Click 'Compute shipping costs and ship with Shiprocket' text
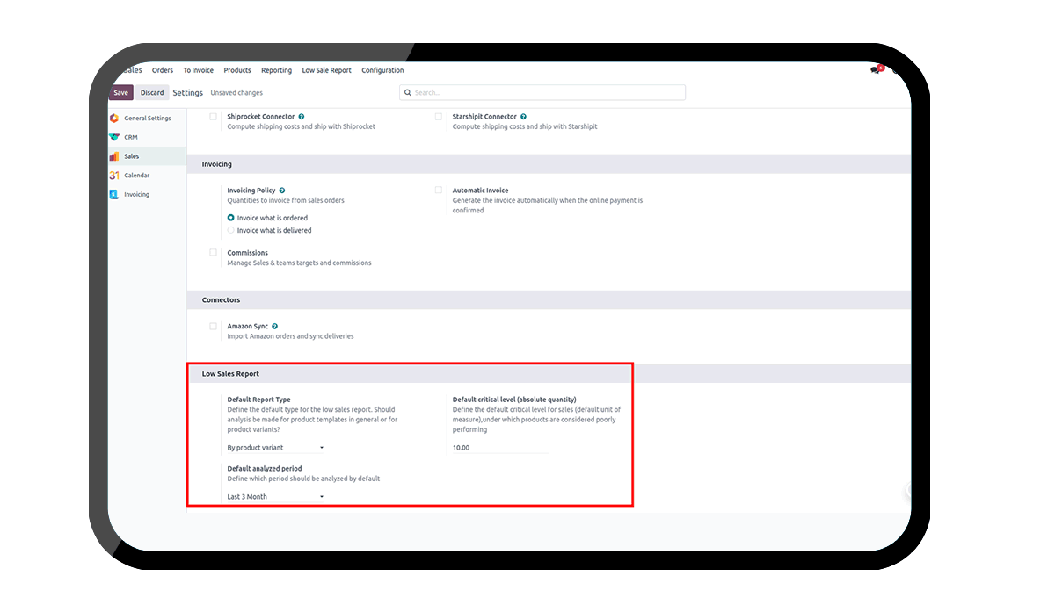Image resolution: width=1055 pixels, height=612 pixels. (x=302, y=126)
